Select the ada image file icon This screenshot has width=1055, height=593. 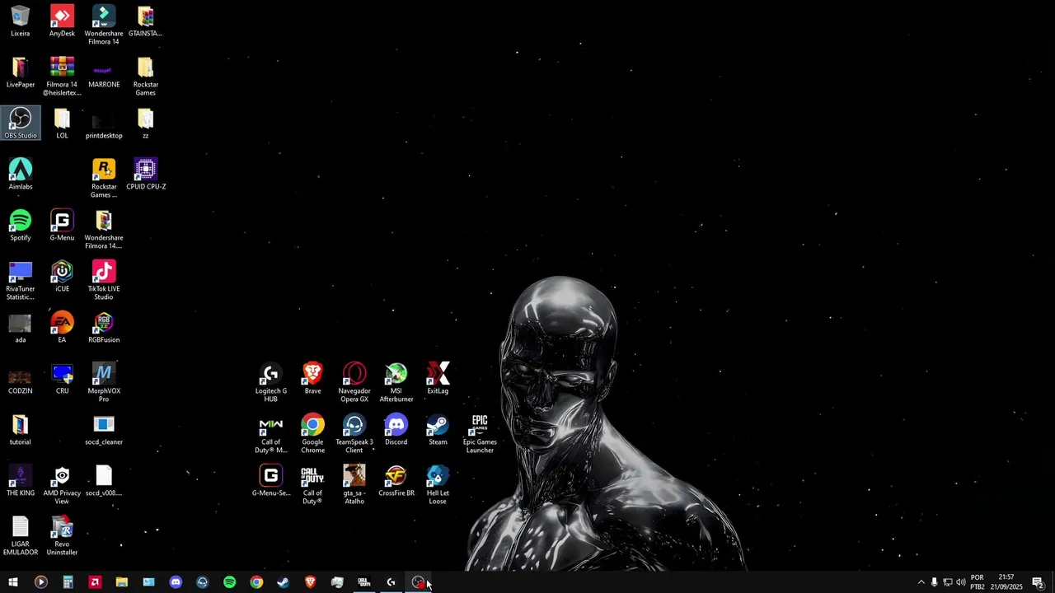[x=21, y=328]
